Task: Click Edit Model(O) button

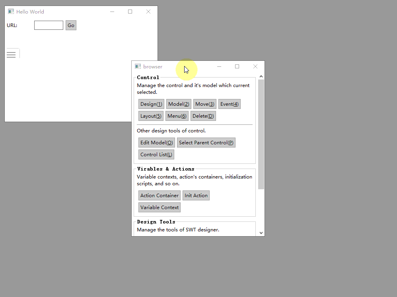Action: [157, 143]
